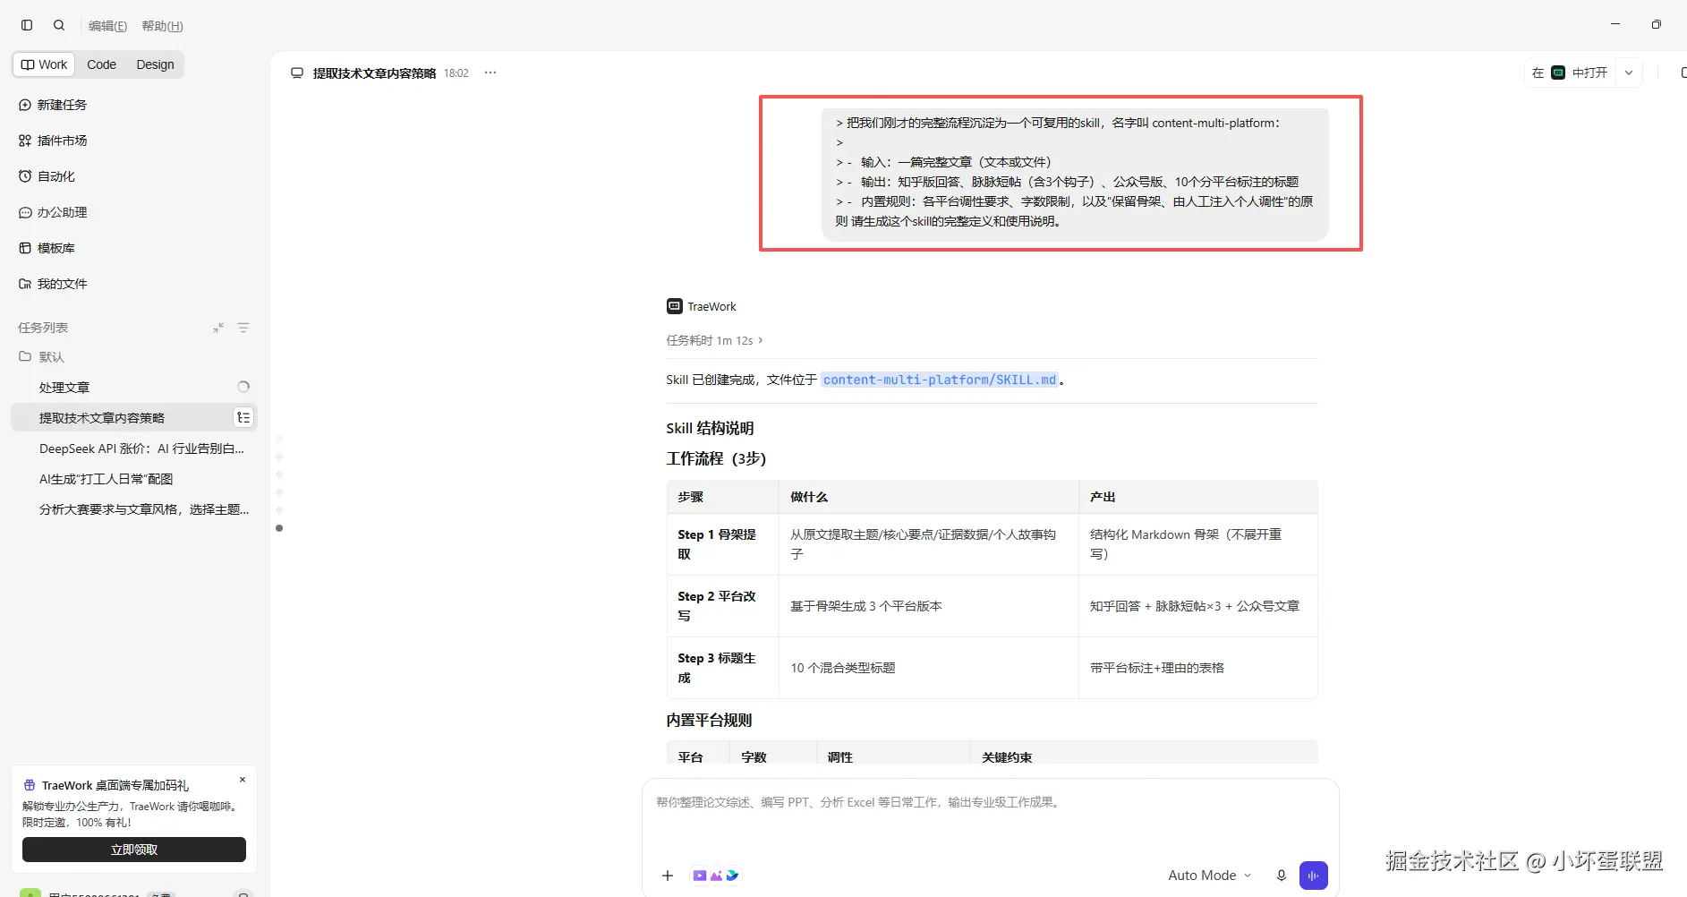Click the 中打开 open-in button
This screenshot has width=1687, height=897.
(x=1570, y=73)
